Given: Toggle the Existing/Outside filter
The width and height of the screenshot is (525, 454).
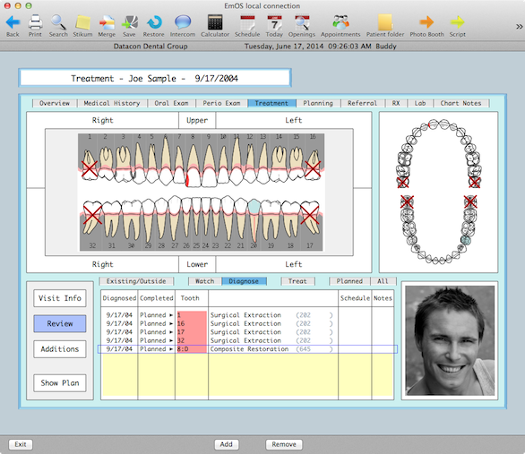Looking at the screenshot, I should point(136,281).
